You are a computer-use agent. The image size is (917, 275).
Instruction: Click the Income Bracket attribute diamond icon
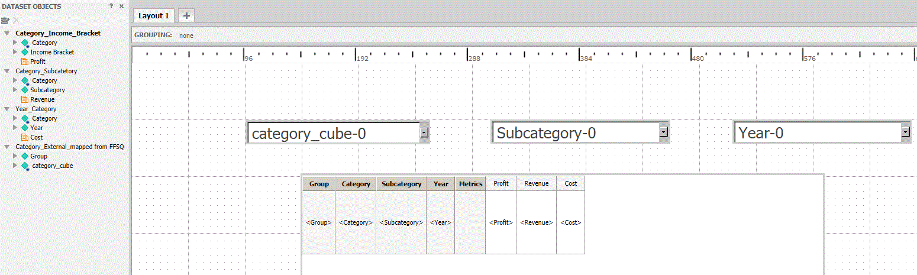[x=25, y=52]
